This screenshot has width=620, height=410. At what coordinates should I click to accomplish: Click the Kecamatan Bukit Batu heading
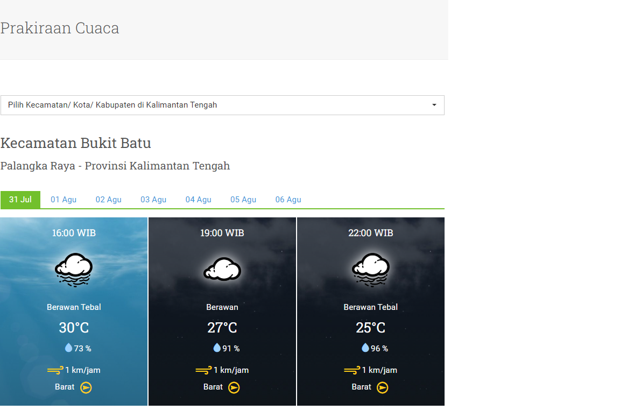[x=75, y=143]
